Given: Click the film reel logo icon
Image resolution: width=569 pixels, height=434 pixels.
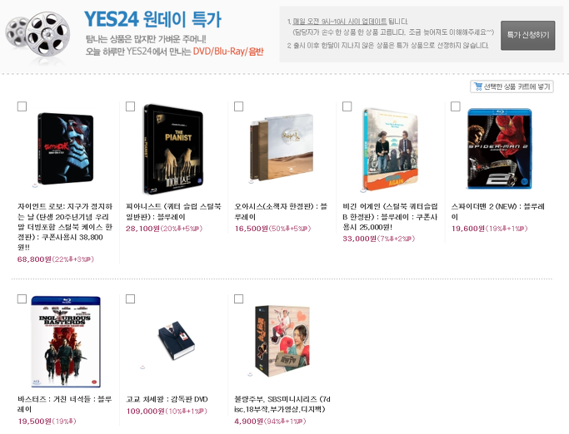Looking at the screenshot, I should pyautogui.click(x=37, y=37).
